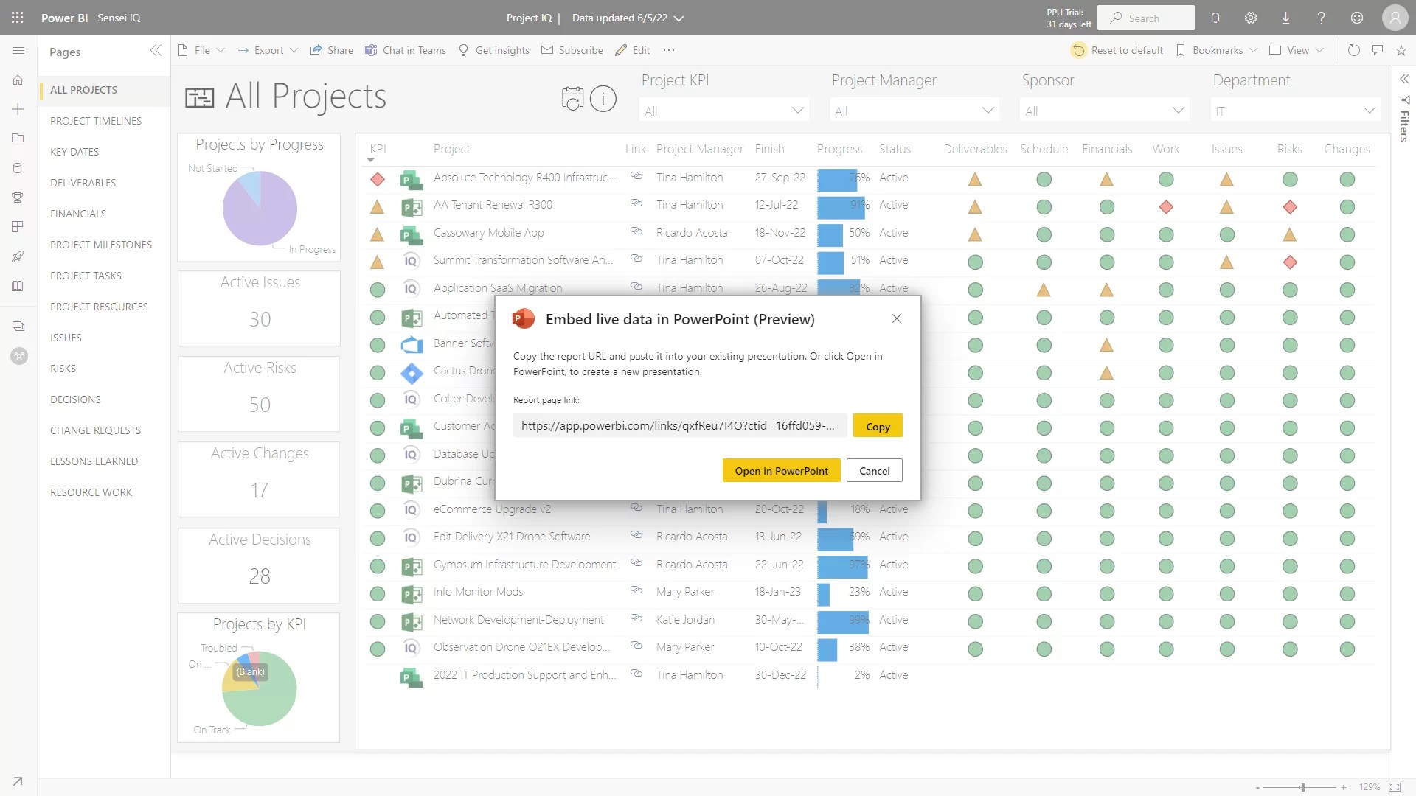Open Deployment pipelines rocket icon
Image resolution: width=1416 pixels, height=796 pixels.
point(18,256)
